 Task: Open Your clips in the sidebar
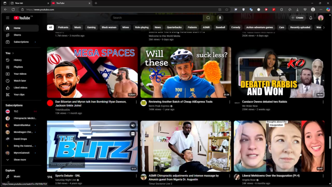21,95
